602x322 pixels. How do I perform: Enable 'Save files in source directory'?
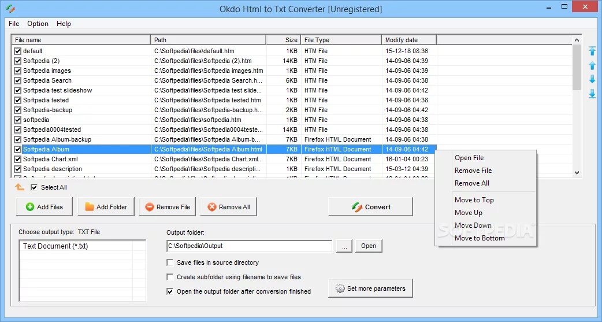(x=170, y=262)
